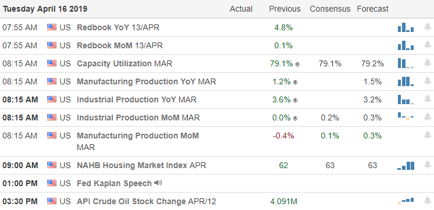Click the US flag in the Fed Kaplan Speech row
The height and width of the screenshot is (210, 434).
click(x=51, y=183)
